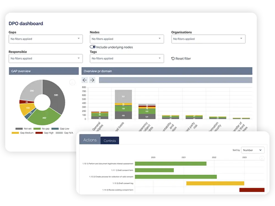Click the faint download icon beside the 2023 column
Viewport: 275px width, 206px height.
tap(262, 158)
